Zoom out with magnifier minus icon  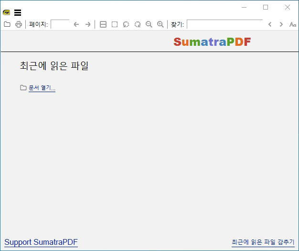(x=149, y=24)
